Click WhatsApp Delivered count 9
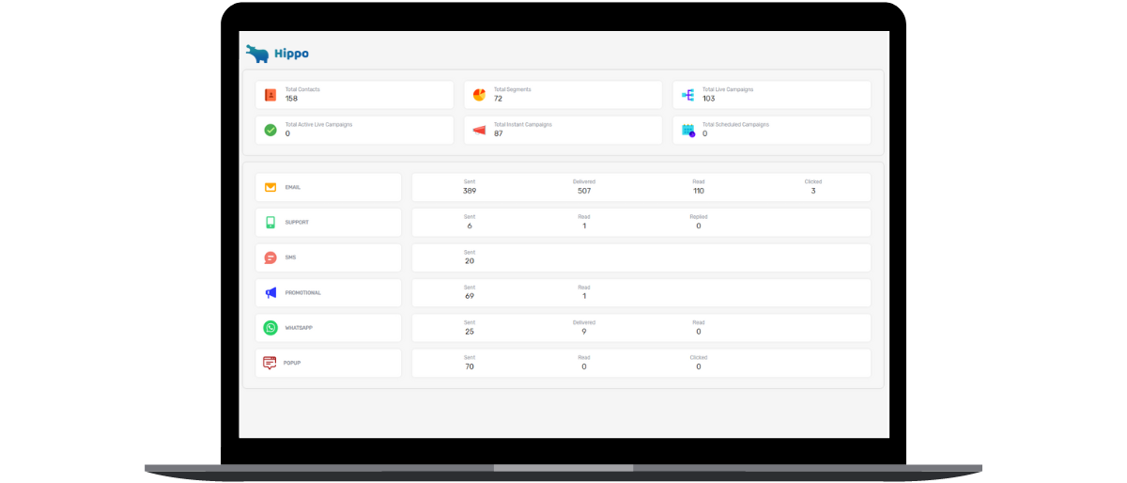 point(584,331)
